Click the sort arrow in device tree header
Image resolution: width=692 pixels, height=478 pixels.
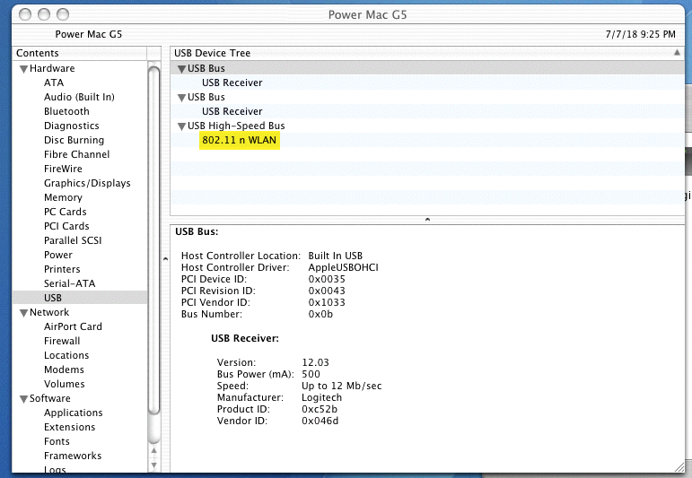pyautogui.click(x=677, y=53)
